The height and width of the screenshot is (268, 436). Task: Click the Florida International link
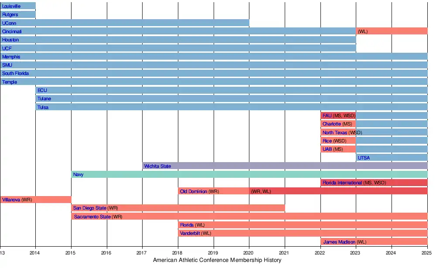[342, 183]
